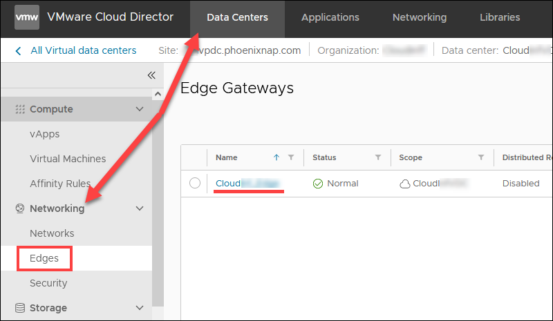Viewport: 553px width, 321px height.
Task: Go back to All Virtual data centers
Action: [x=84, y=51]
